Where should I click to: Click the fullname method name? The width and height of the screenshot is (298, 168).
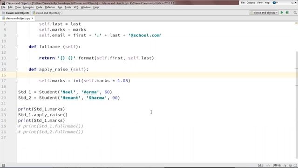click(49, 47)
